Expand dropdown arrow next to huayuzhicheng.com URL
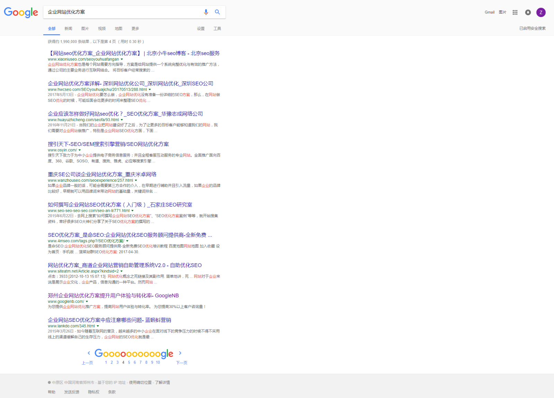The width and height of the screenshot is (554, 398). (x=122, y=120)
